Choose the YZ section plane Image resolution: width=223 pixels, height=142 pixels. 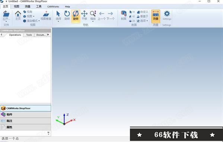[x=132, y=16]
